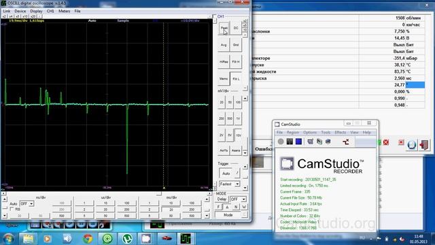Viewport: 435px width, 245px height.
Task: Click the timebase scroll up arrow at bottom left
Action: [x=5, y=199]
